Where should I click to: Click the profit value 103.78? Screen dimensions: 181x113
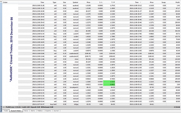click(178, 37)
